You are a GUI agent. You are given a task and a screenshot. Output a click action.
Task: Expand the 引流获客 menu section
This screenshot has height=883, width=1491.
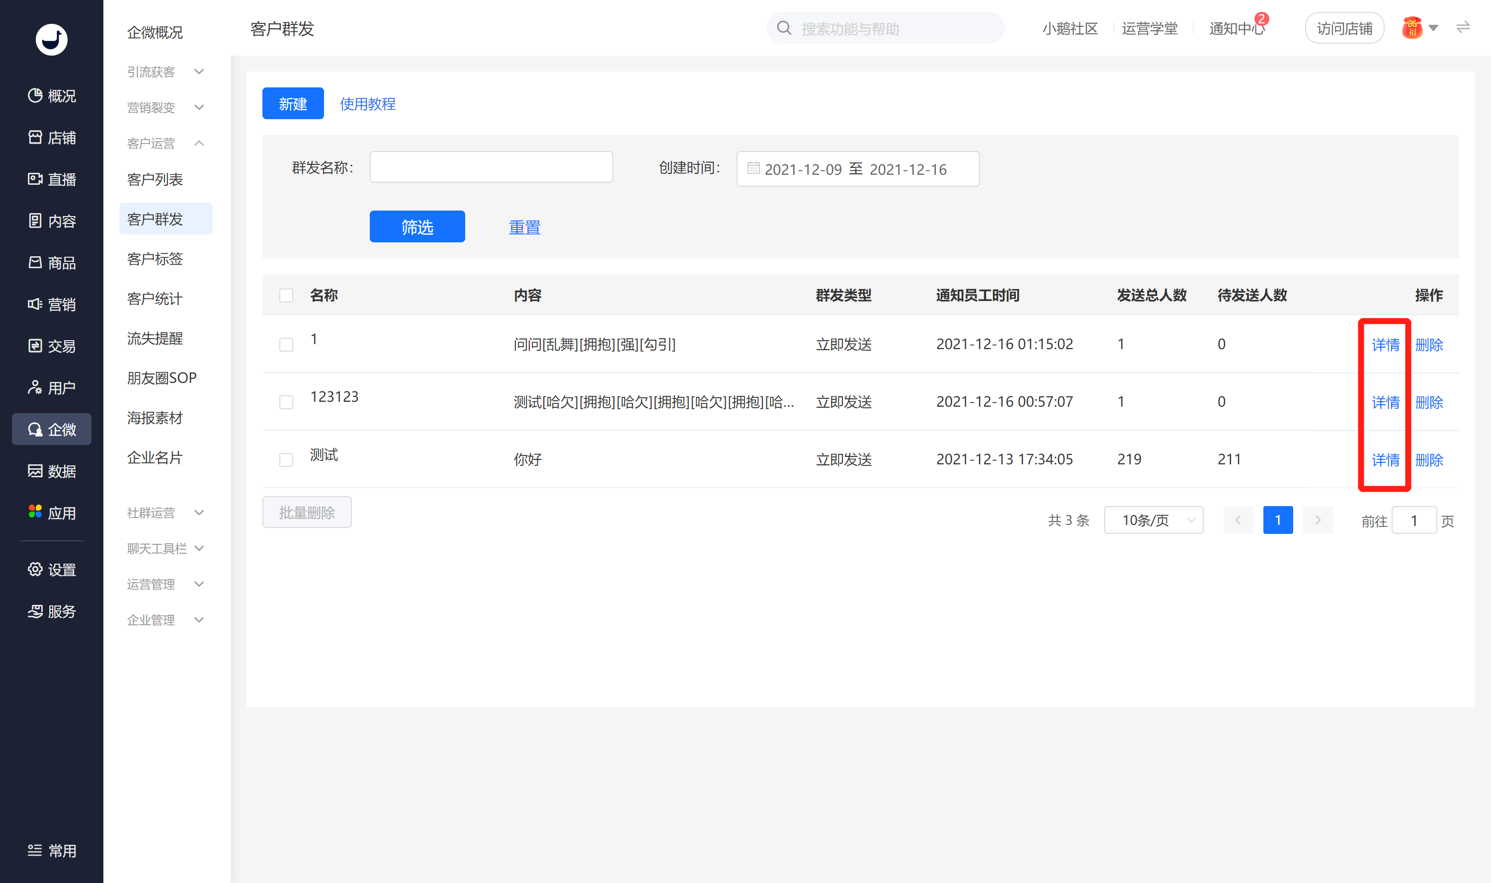point(166,72)
